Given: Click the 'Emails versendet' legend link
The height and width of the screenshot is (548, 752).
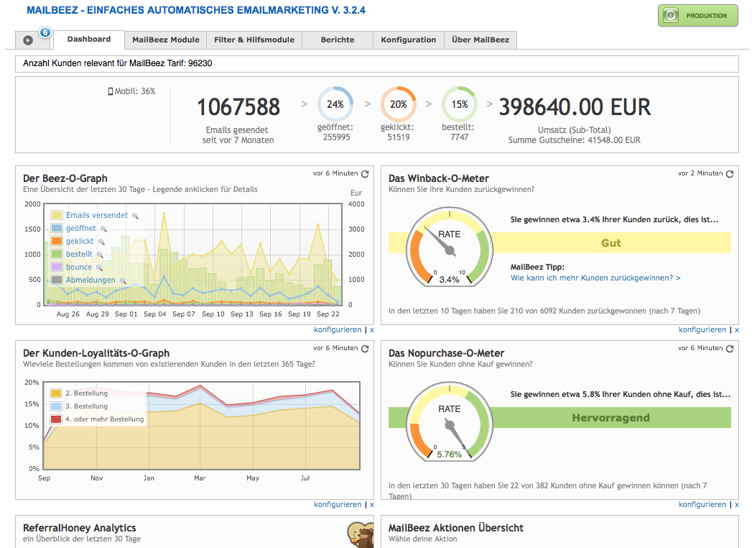Looking at the screenshot, I should click(97, 215).
